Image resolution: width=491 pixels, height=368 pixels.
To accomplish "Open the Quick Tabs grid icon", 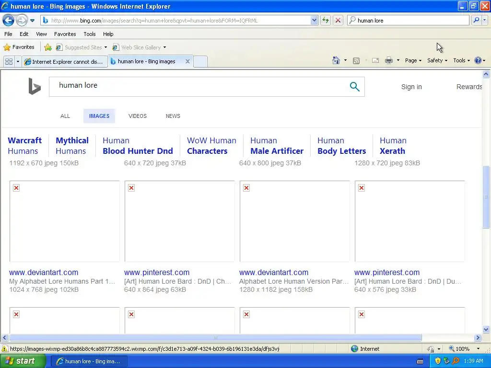I will point(9,62).
